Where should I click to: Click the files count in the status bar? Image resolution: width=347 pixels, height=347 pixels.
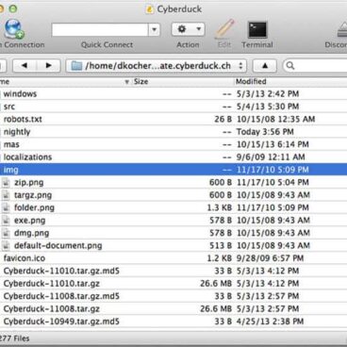click(x=14, y=339)
